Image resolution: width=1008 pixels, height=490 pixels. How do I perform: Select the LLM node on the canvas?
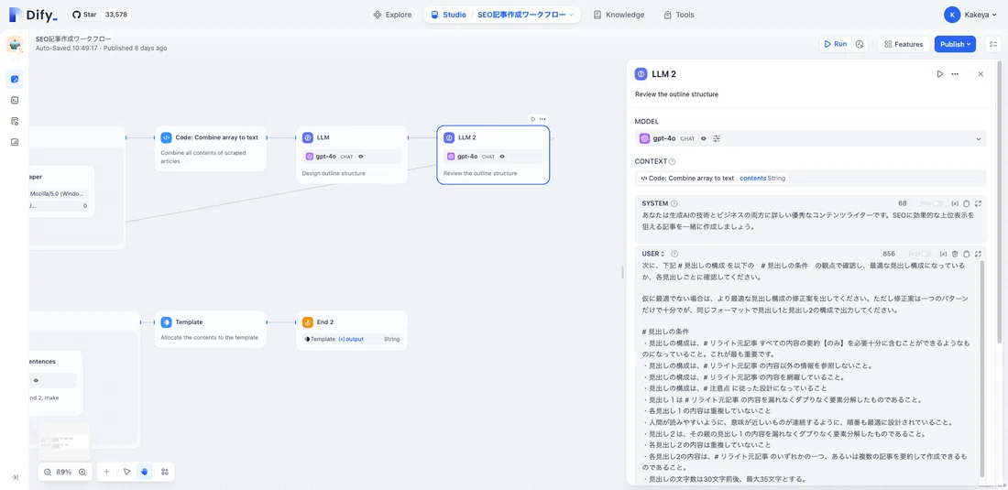(352, 155)
